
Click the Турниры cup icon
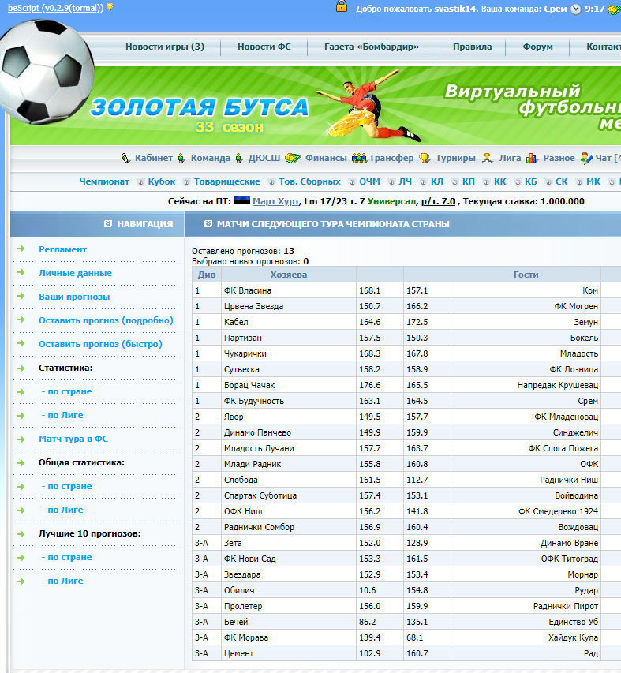click(425, 159)
